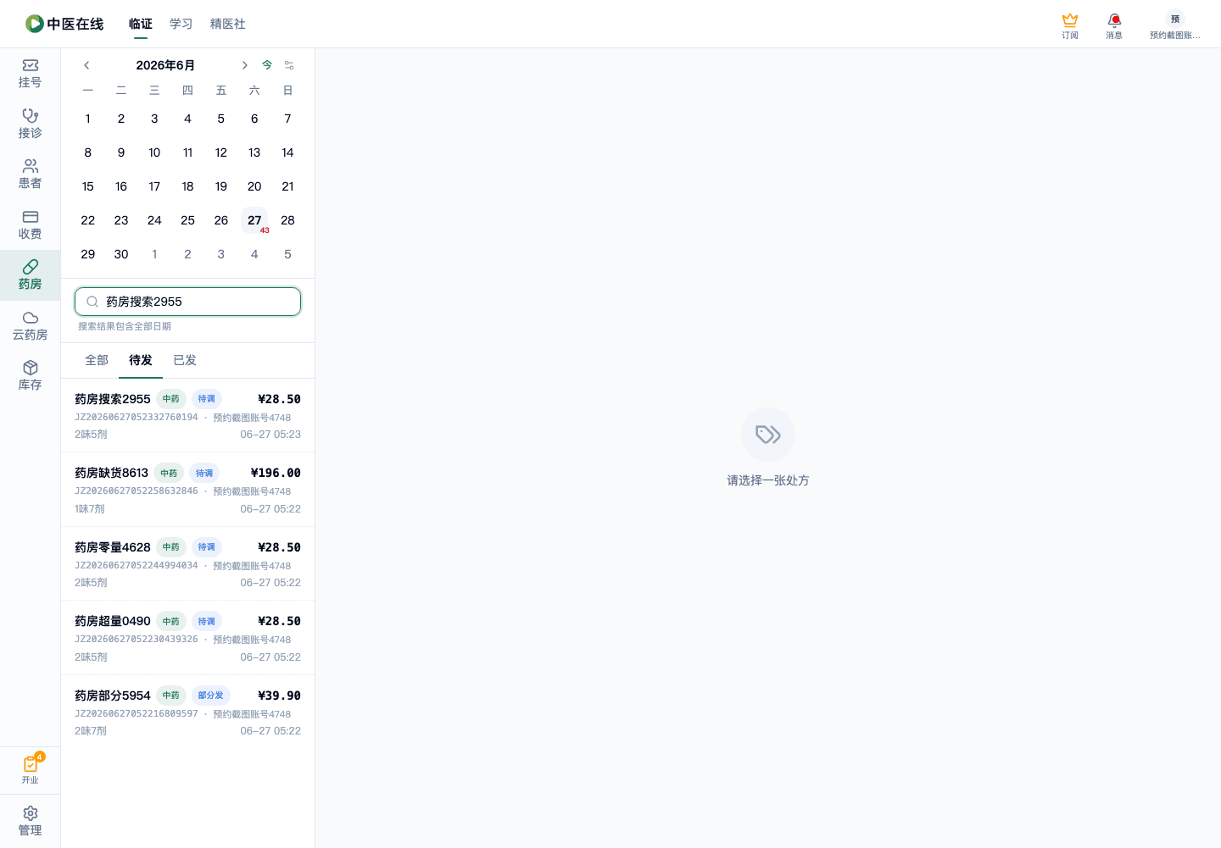Viewport: 1221px width, 848px height.
Task: Click the ¥196.00 price
Action: [x=276, y=473]
